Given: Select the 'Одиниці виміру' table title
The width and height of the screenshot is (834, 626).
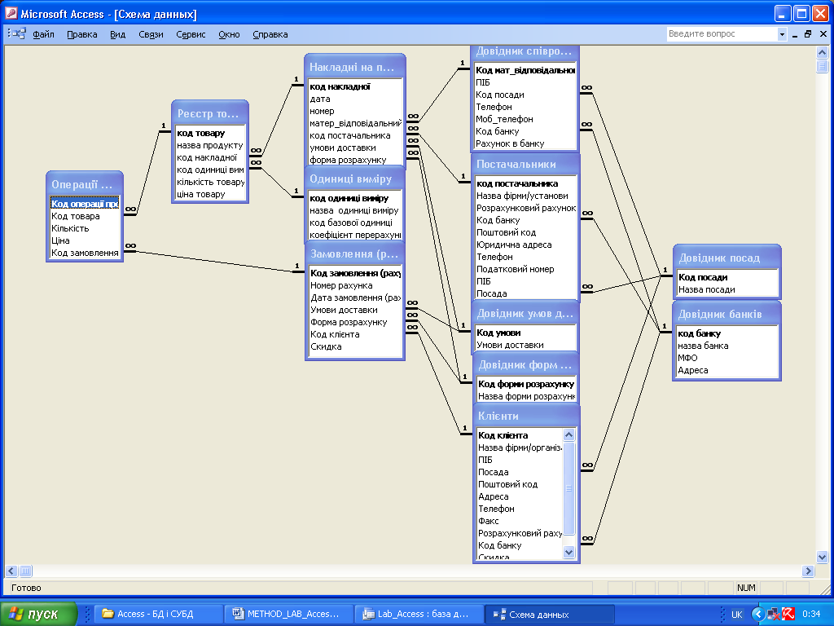Looking at the screenshot, I should 355,179.
